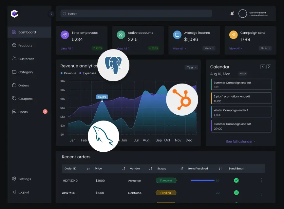284x209 pixels.
Task: Go to previous calendar day arrow
Action: (x=263, y=66)
